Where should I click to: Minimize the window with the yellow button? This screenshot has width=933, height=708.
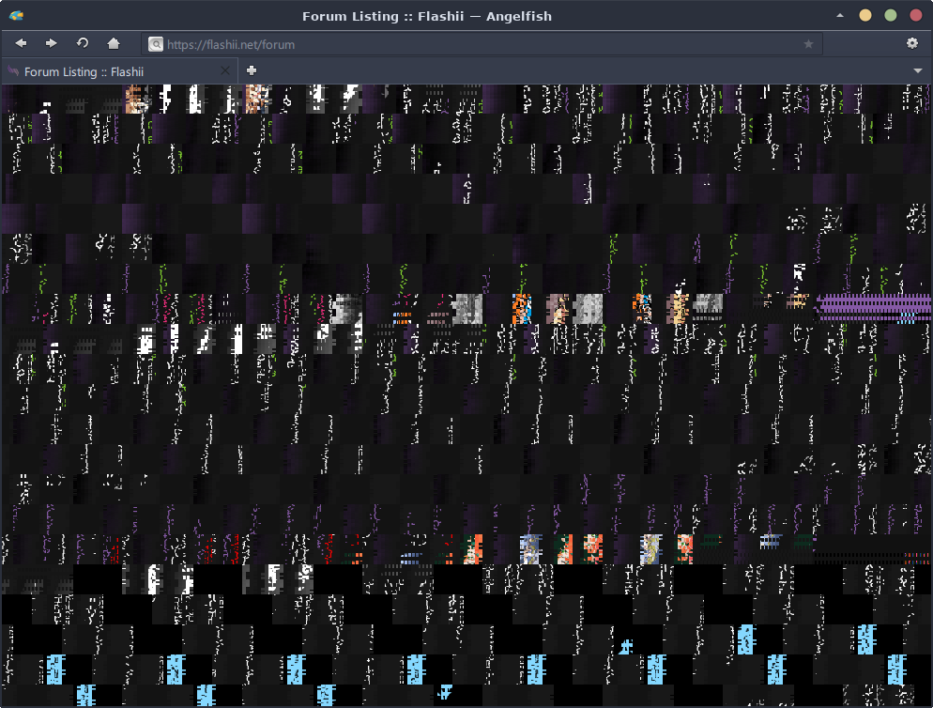pos(865,15)
